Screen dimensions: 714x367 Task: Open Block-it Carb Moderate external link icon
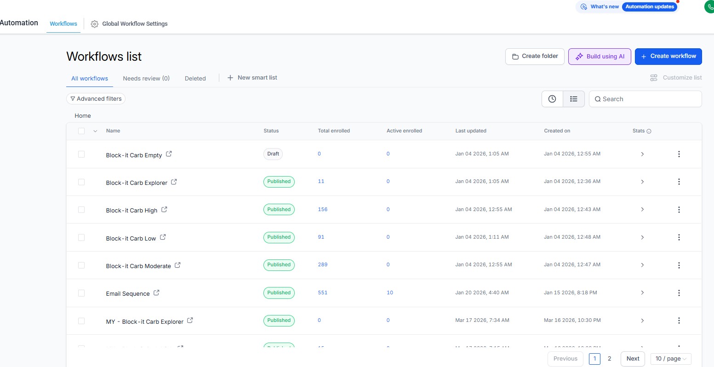pos(177,265)
